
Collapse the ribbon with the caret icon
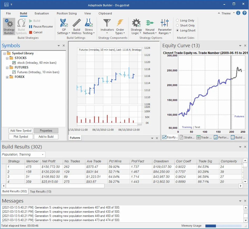click(x=219, y=13)
